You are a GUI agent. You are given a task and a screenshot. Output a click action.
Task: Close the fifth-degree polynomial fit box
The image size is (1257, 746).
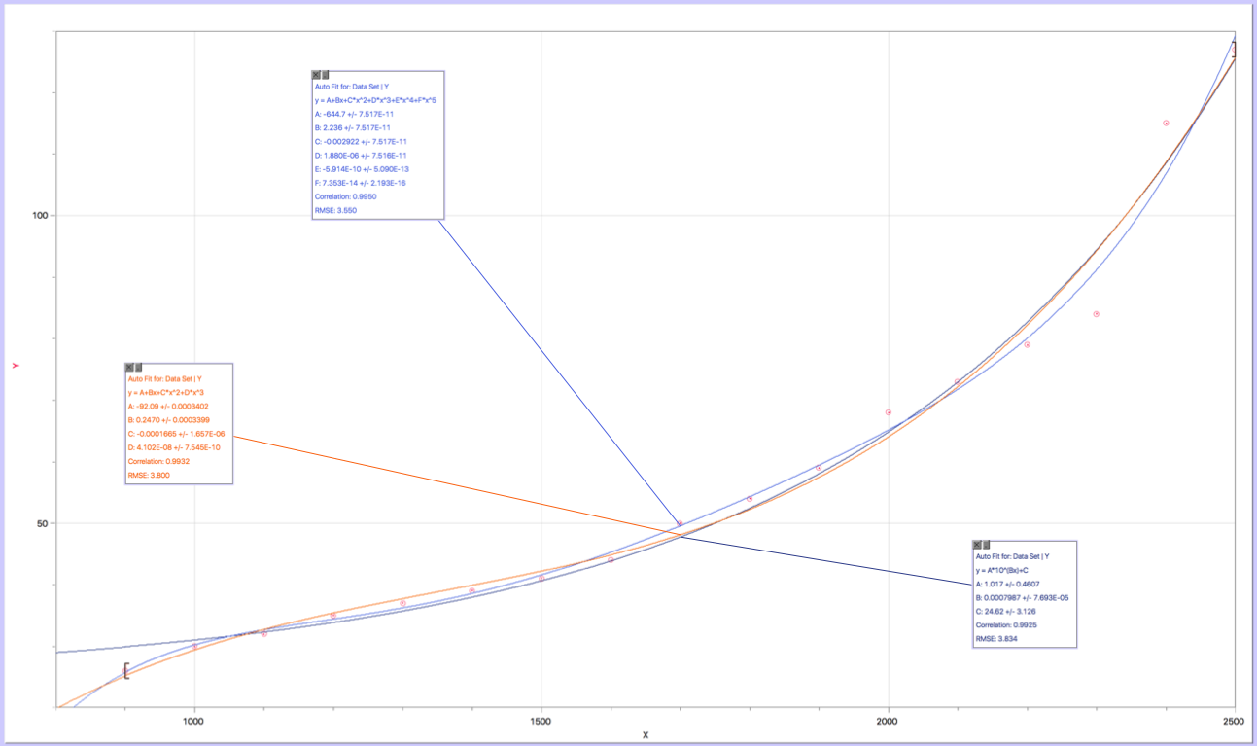coord(316,75)
